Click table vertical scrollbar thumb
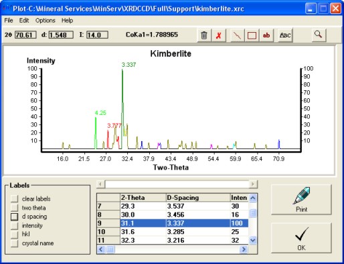The height and width of the screenshot is (264, 344). pos(253,213)
